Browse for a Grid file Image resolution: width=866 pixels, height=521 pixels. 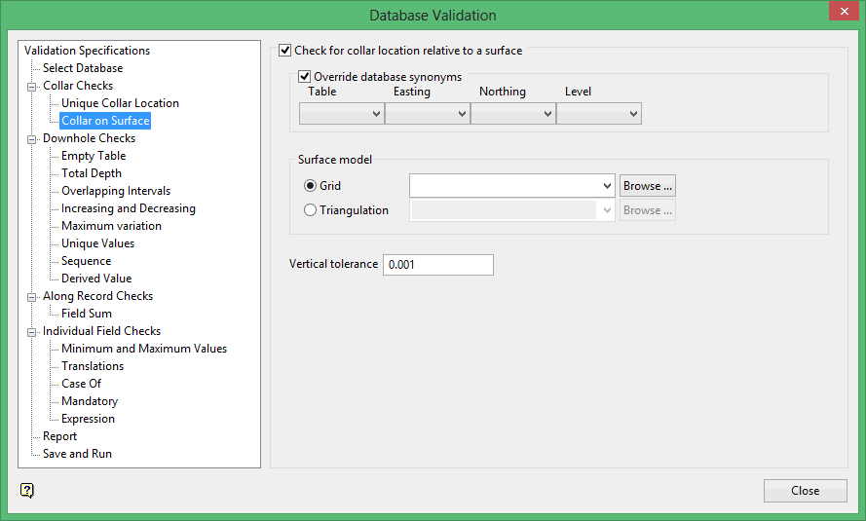[647, 186]
